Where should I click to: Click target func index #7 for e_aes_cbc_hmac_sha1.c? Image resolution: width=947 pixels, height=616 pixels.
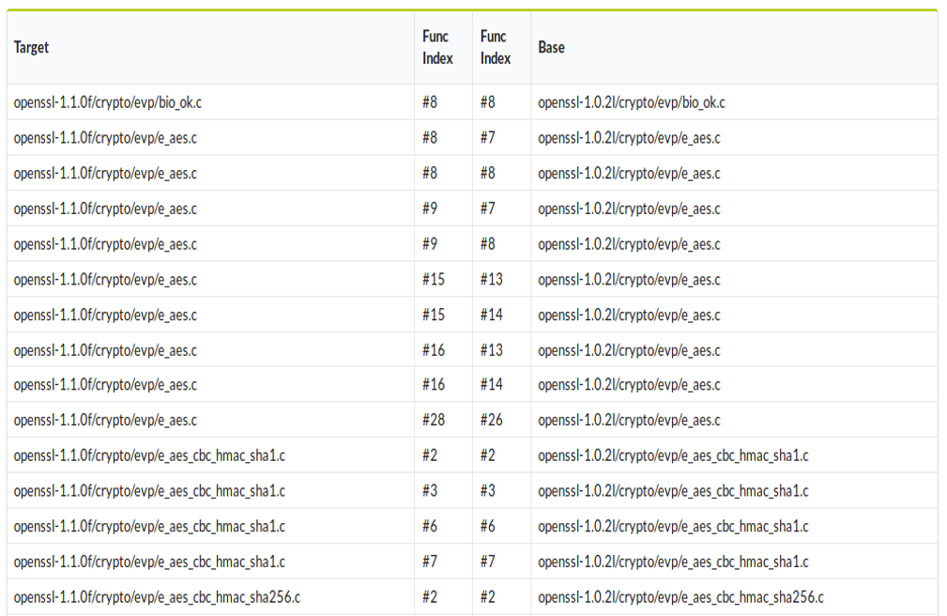[x=430, y=562]
